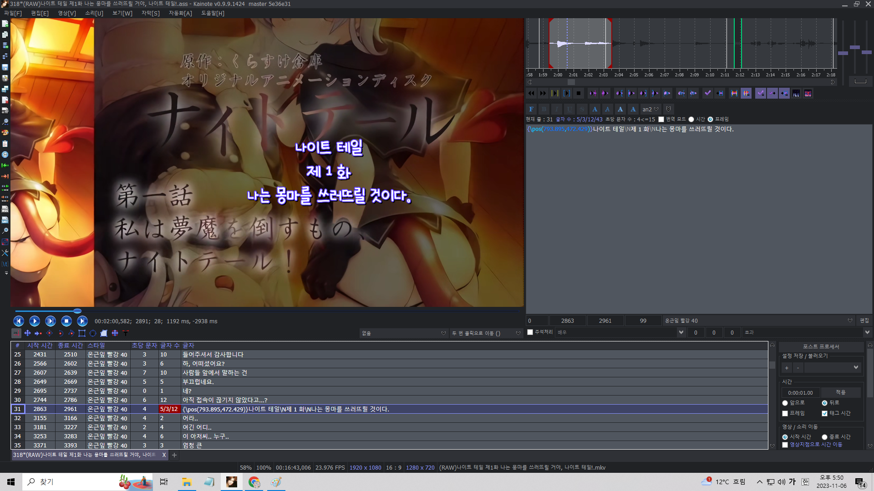Enable 영상지점으로 시간 이동 checkbox
This screenshot has width=874, height=491.
click(785, 445)
